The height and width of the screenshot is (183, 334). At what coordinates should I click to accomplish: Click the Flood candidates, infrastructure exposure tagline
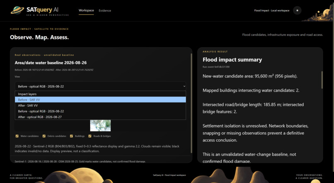(283, 34)
